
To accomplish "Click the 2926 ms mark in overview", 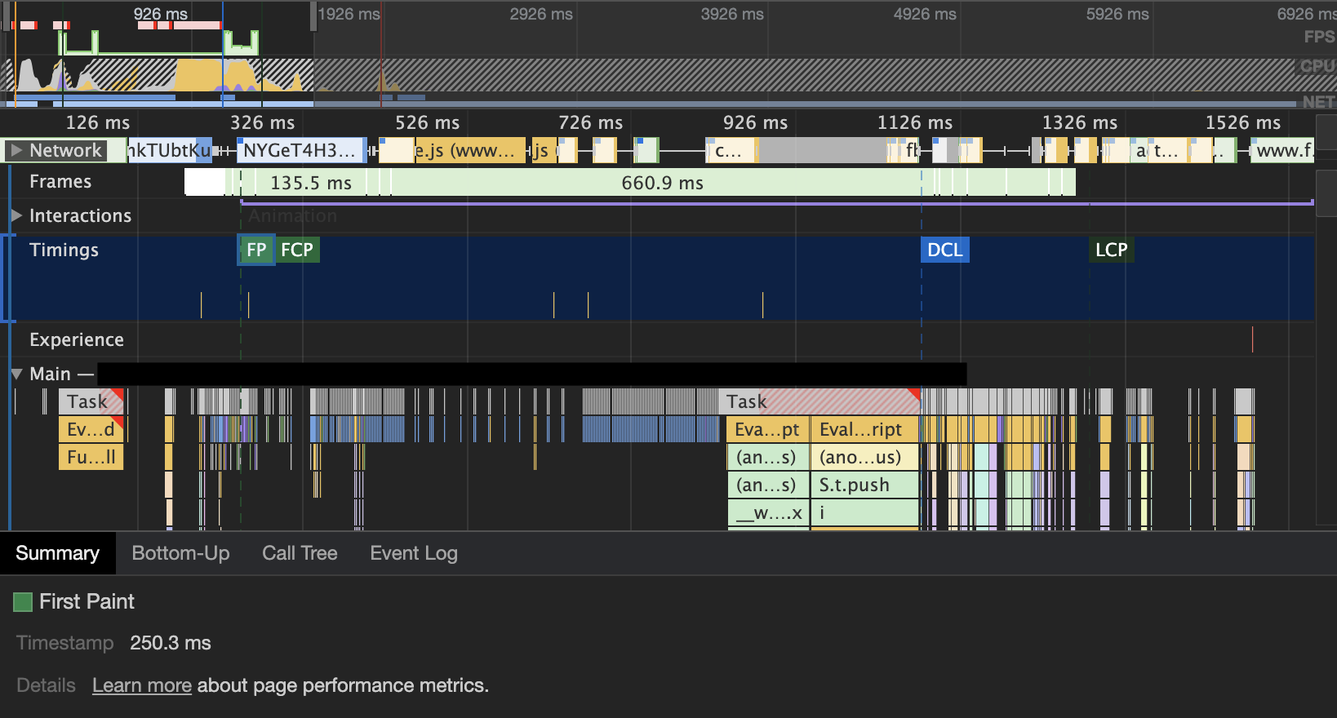I will pos(541,14).
